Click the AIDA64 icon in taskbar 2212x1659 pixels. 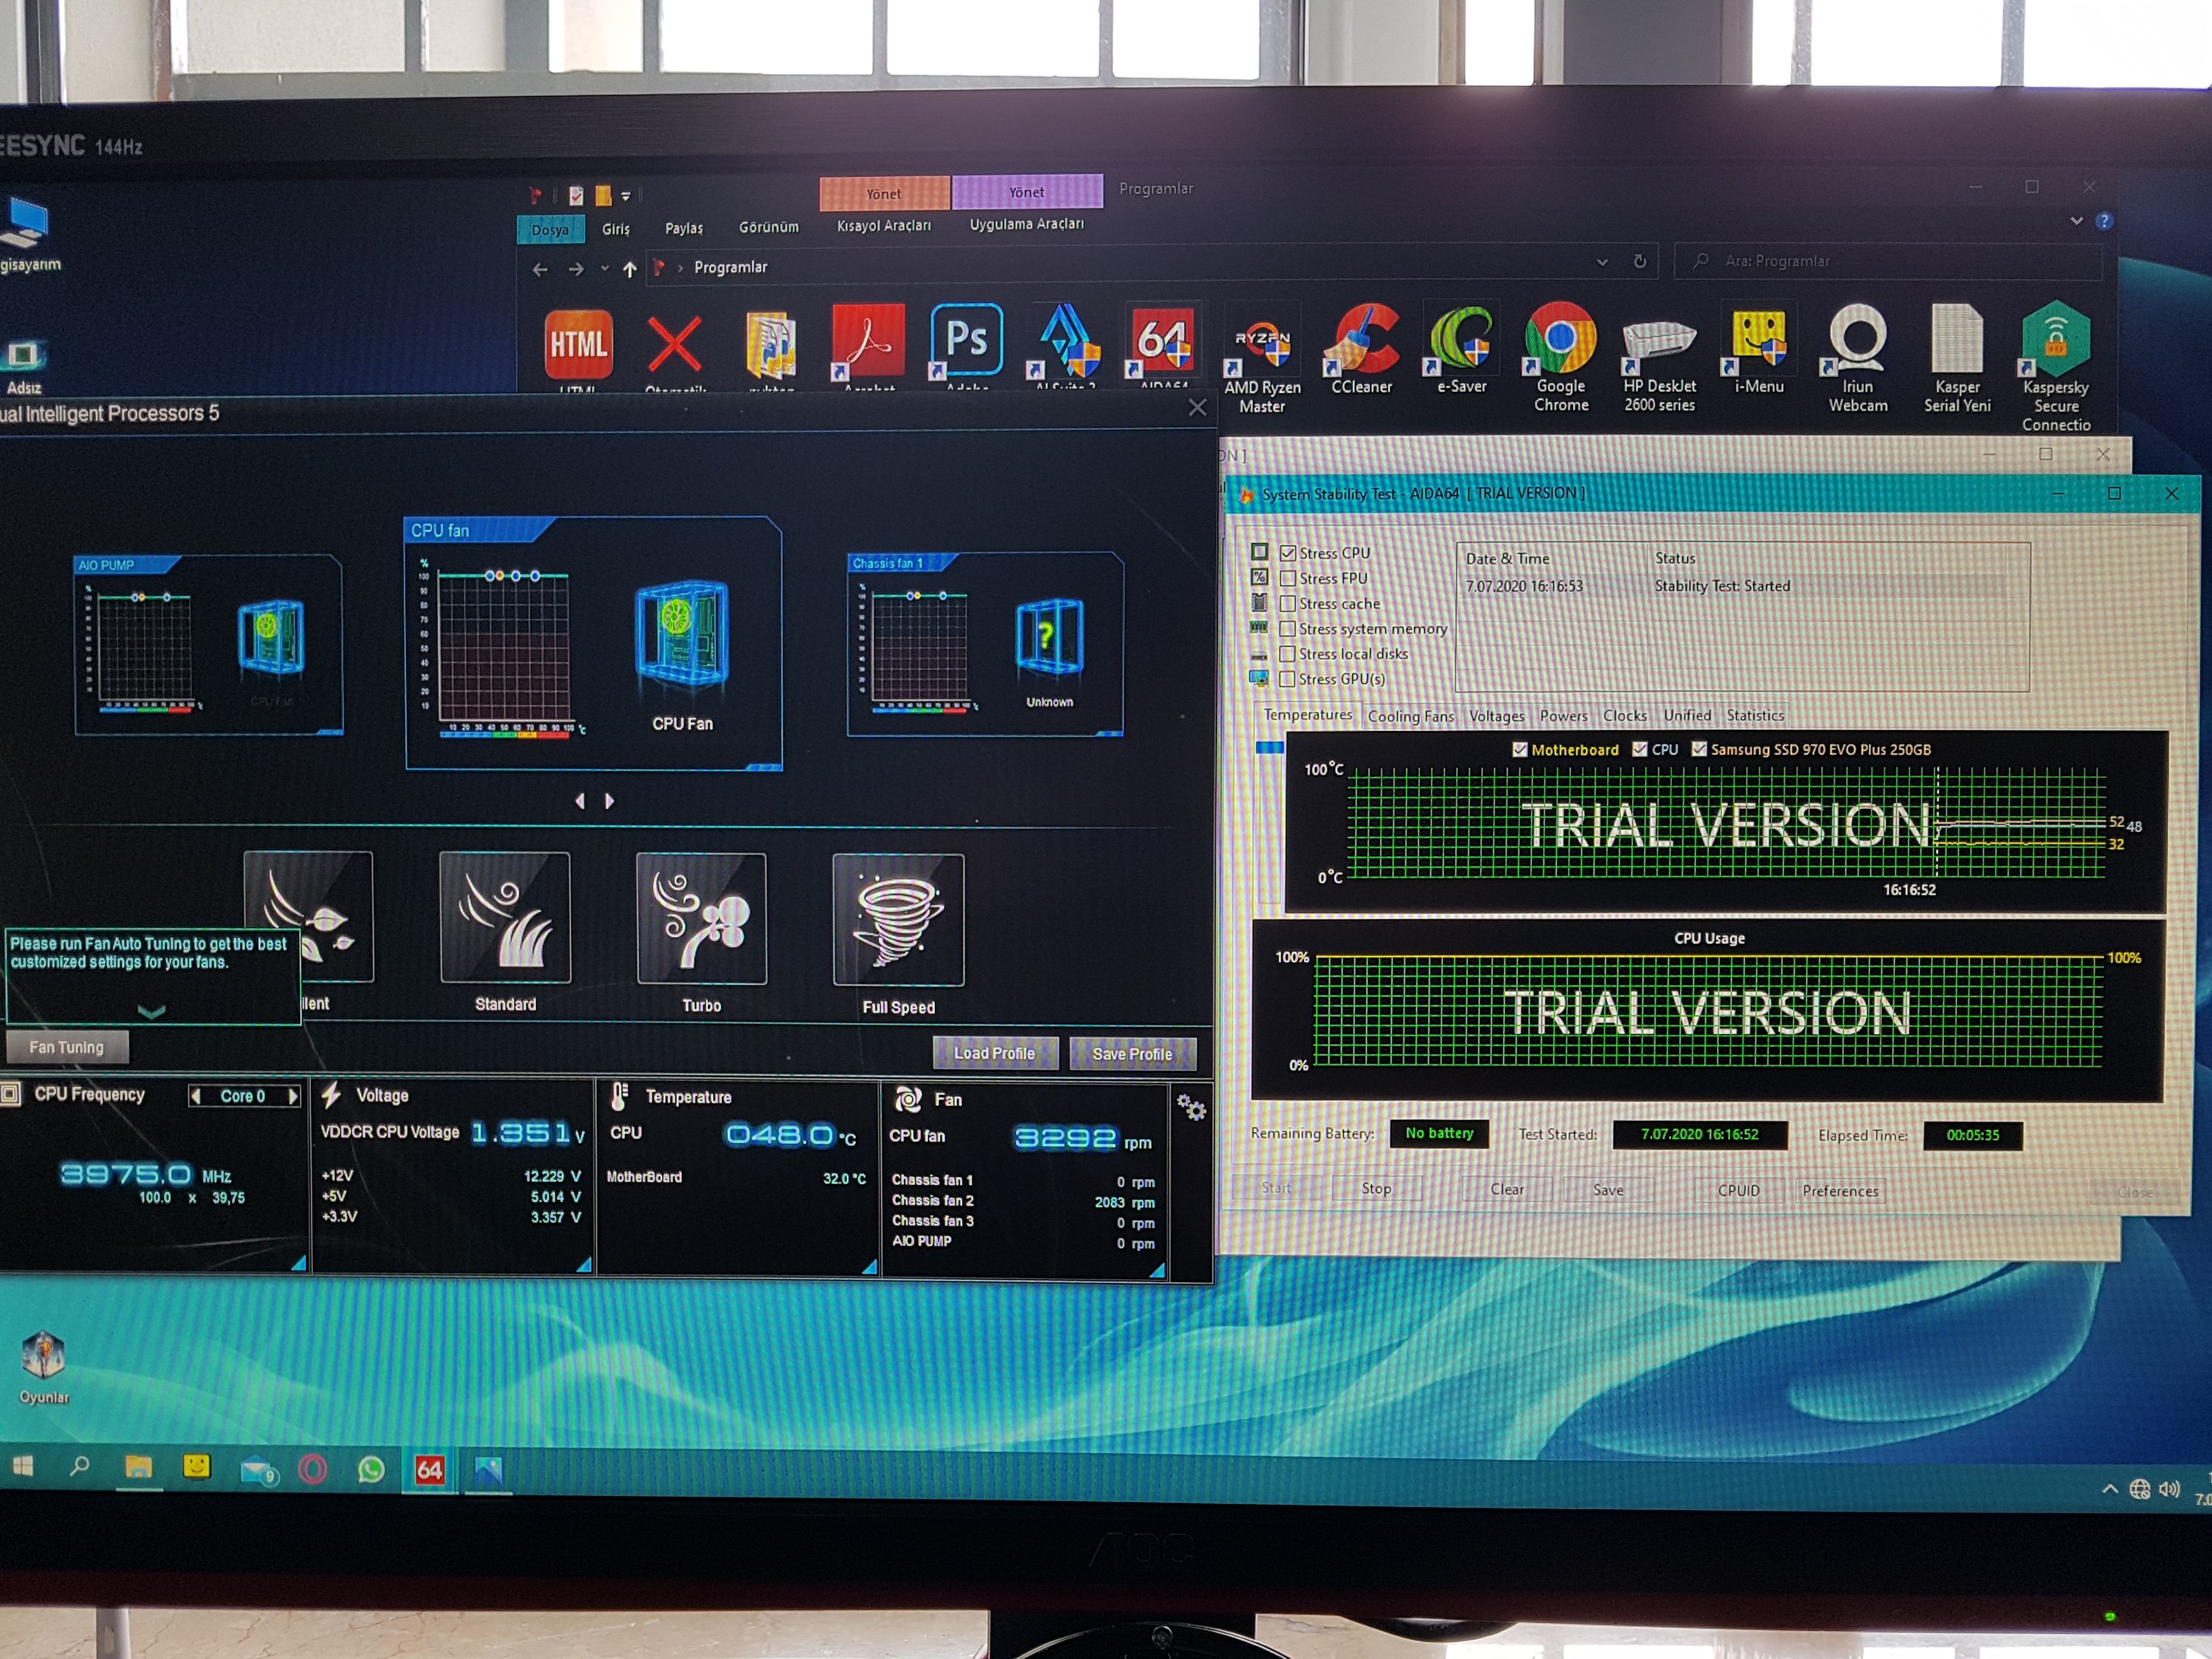tap(429, 1469)
